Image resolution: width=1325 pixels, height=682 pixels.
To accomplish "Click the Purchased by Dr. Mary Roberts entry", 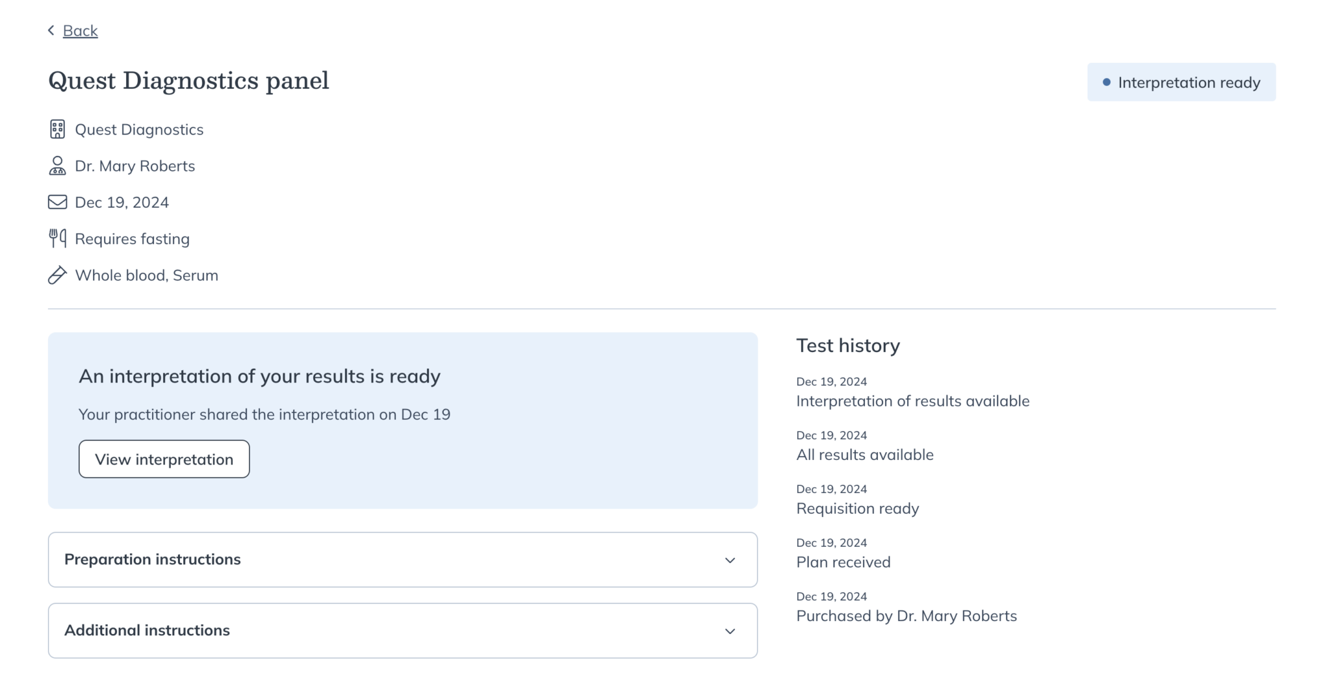I will (x=906, y=616).
